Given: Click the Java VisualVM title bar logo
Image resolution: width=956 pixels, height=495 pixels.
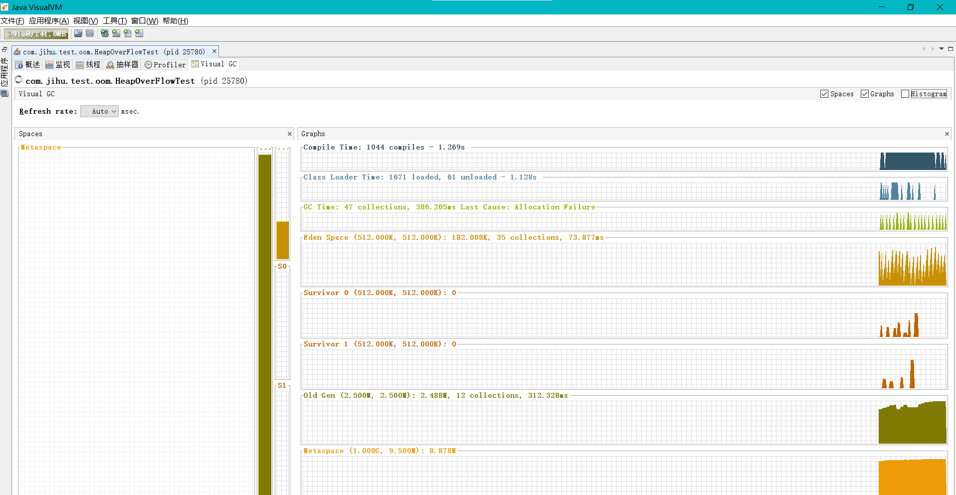Looking at the screenshot, I should pyautogui.click(x=5, y=7).
